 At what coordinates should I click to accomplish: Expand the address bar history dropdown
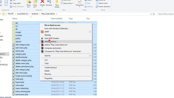pyautogui.click(x=151, y=14)
